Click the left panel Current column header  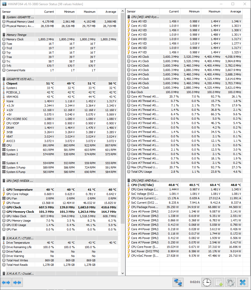45,12
